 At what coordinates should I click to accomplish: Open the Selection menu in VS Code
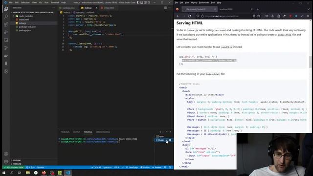click(x=25, y=2)
